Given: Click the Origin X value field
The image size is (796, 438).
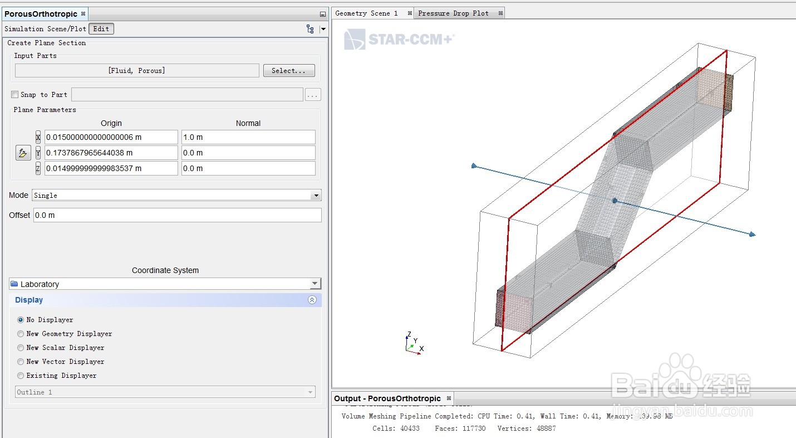Looking at the screenshot, I should click(111, 137).
